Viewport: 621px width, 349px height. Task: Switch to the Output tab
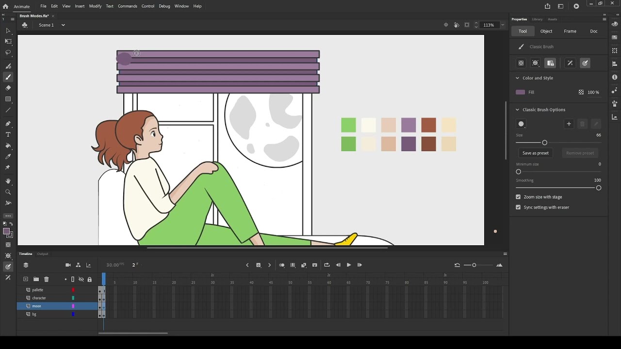43,254
